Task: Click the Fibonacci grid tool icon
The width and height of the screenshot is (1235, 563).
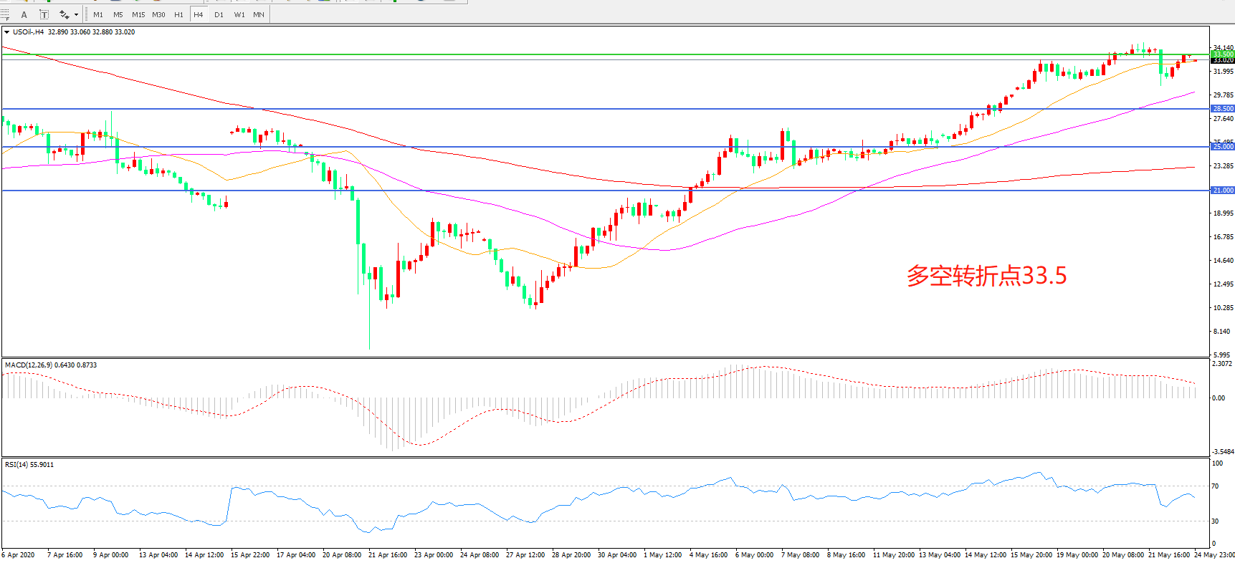Action: pos(5,14)
